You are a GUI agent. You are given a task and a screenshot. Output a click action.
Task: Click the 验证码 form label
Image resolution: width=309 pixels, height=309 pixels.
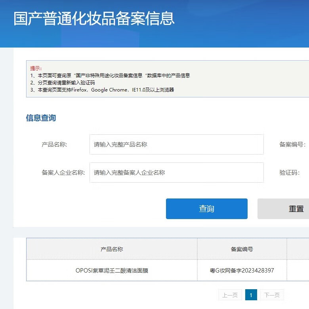point(289,173)
